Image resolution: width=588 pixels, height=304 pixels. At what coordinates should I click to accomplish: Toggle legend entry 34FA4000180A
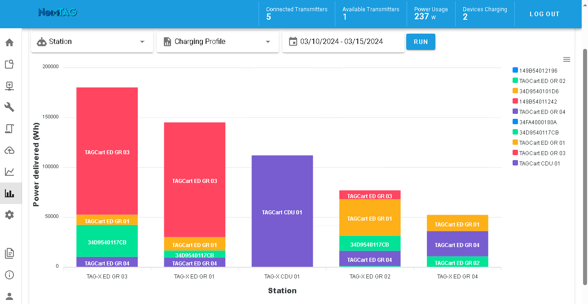pos(535,122)
